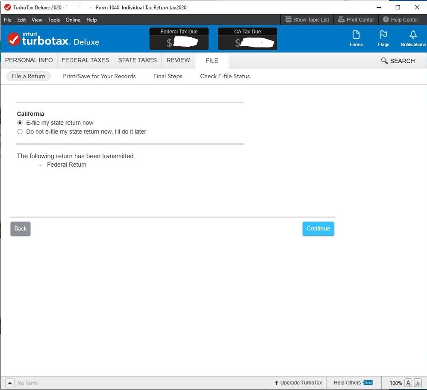Open the Online menu
This screenshot has height=390, width=427.
tap(73, 20)
